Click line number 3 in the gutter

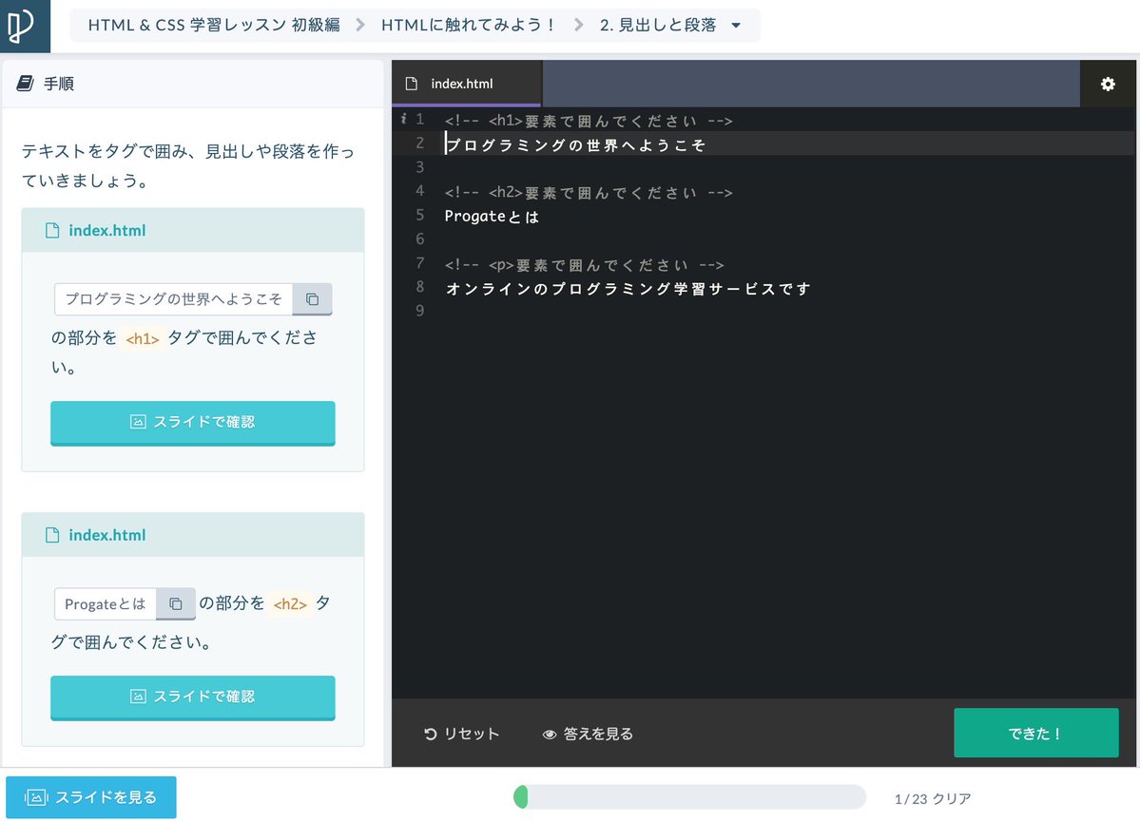point(419,167)
